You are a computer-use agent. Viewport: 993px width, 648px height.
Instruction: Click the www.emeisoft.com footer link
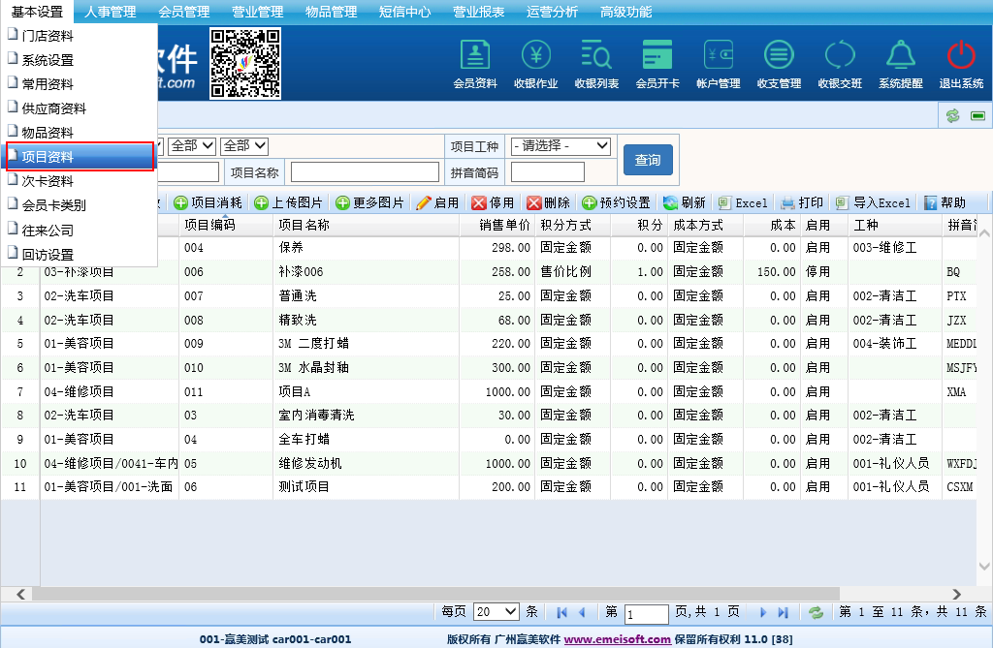pyautogui.click(x=617, y=639)
